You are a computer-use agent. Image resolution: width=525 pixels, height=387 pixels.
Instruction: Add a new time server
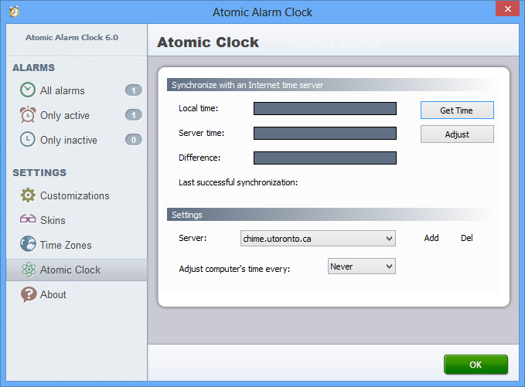(431, 238)
